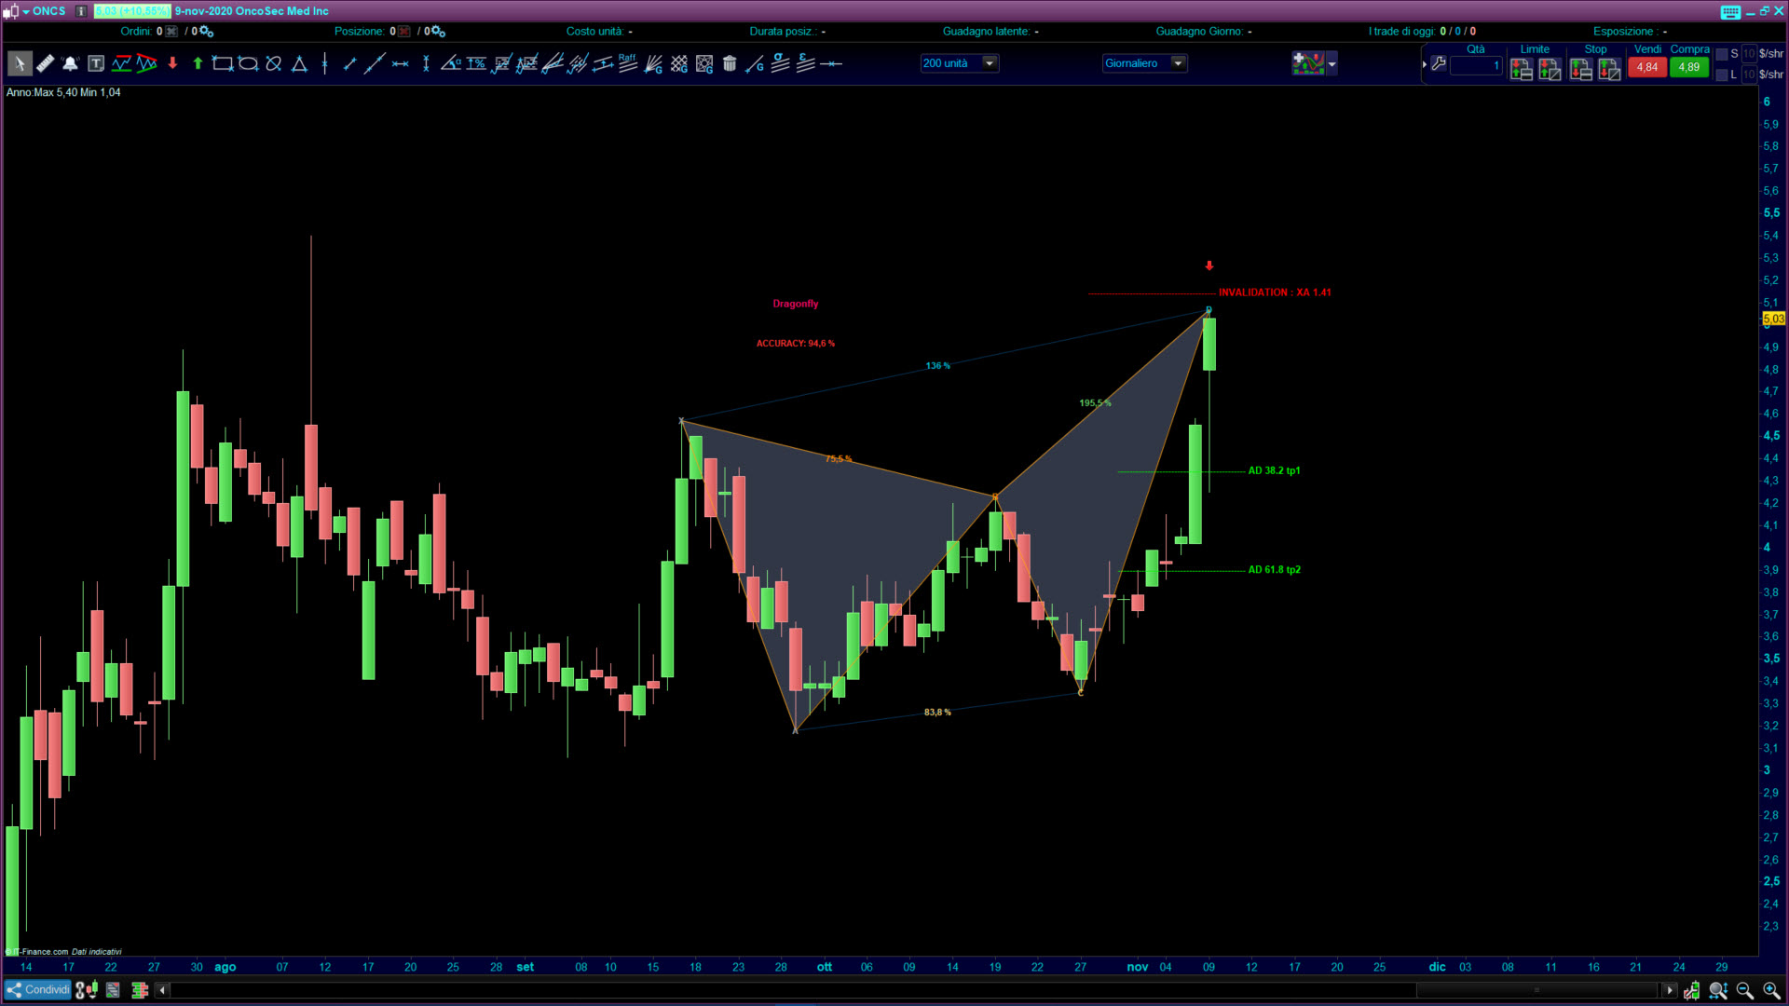
Task: Enable the S stop checkbox
Action: [1722, 54]
